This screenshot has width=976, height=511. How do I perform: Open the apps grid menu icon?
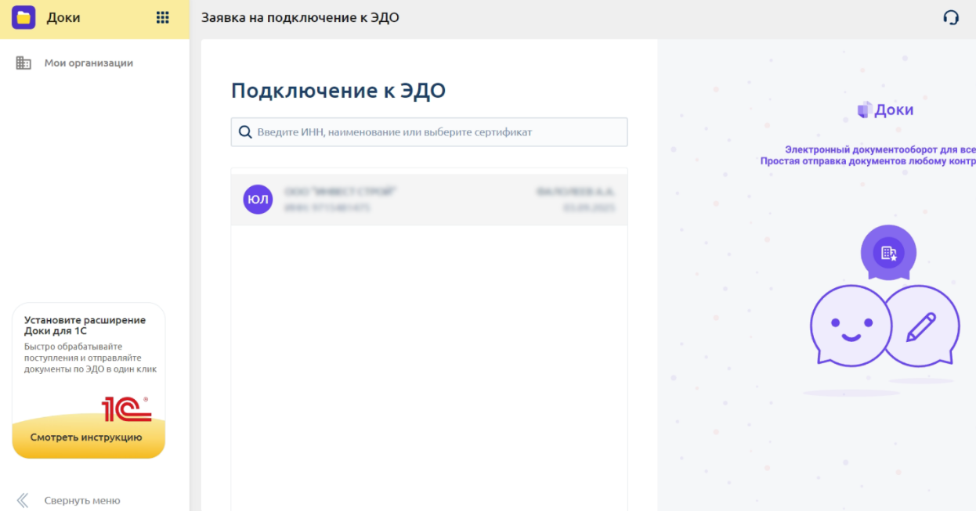[163, 17]
